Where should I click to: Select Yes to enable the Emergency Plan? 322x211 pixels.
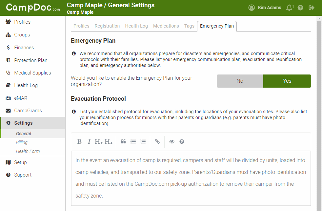coord(287,81)
